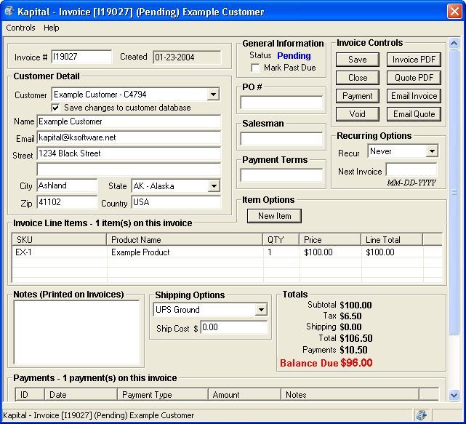Expand the UPS Ground shipping dropdown
Viewport: 466px width, 424px height.
pyautogui.click(x=261, y=310)
